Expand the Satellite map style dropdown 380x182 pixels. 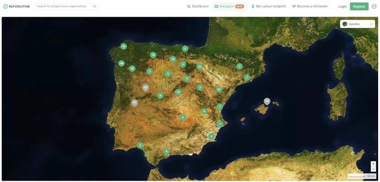[x=357, y=24]
